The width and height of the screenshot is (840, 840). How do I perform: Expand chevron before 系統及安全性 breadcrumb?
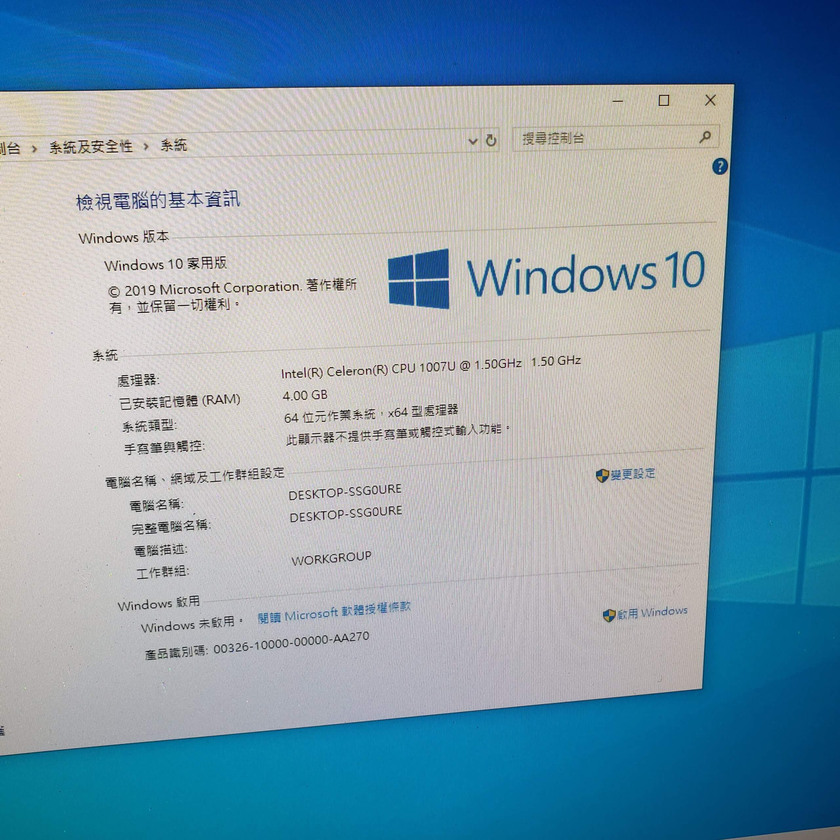pyautogui.click(x=34, y=149)
